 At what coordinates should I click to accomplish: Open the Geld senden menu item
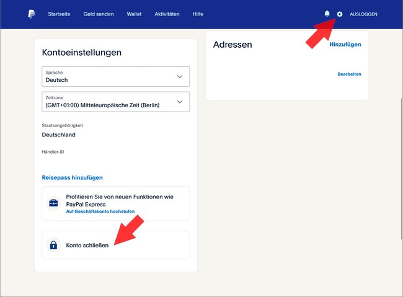[99, 14]
